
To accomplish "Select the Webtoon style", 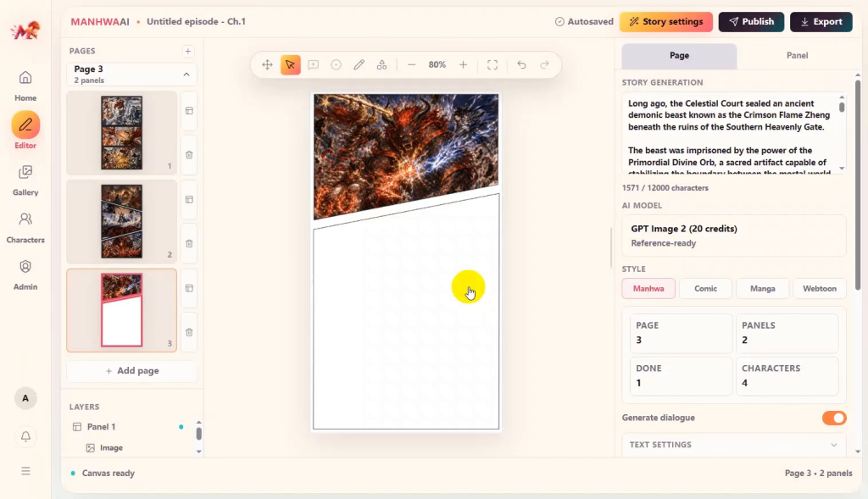I will pos(820,288).
